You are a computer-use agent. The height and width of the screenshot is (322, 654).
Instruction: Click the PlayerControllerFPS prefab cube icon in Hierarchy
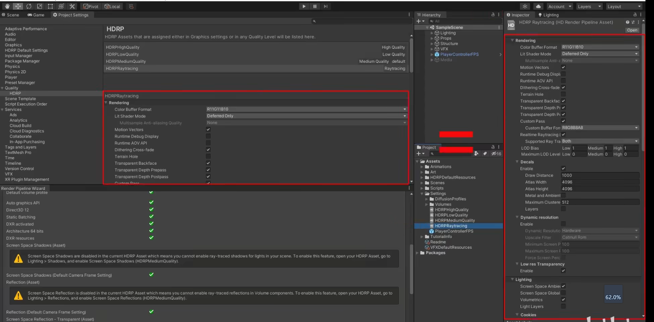(x=437, y=55)
